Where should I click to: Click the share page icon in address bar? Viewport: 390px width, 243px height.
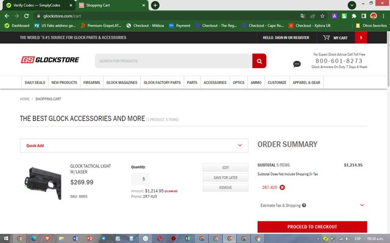313,16
